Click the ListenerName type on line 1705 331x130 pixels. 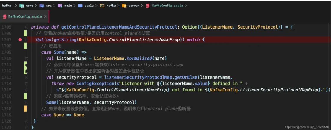click(x=217, y=27)
